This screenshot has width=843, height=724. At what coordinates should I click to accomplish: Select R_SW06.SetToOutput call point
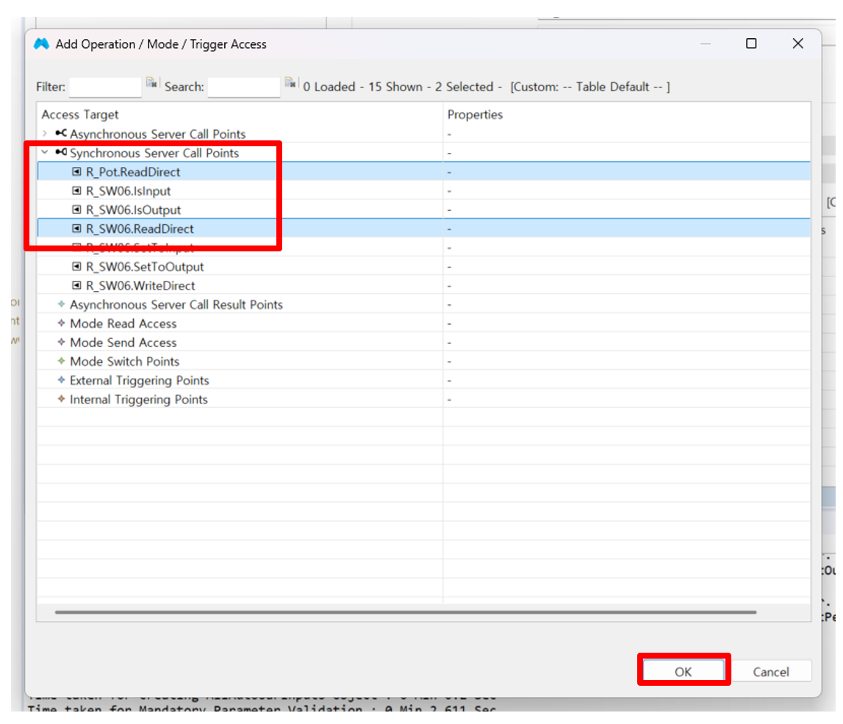145,267
